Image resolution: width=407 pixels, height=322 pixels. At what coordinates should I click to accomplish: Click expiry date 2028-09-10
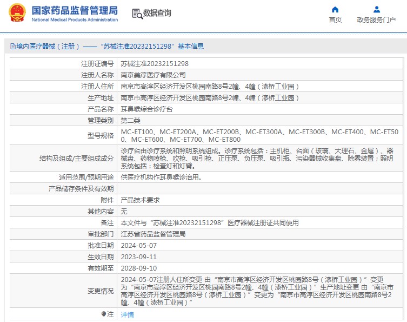(x=138, y=268)
